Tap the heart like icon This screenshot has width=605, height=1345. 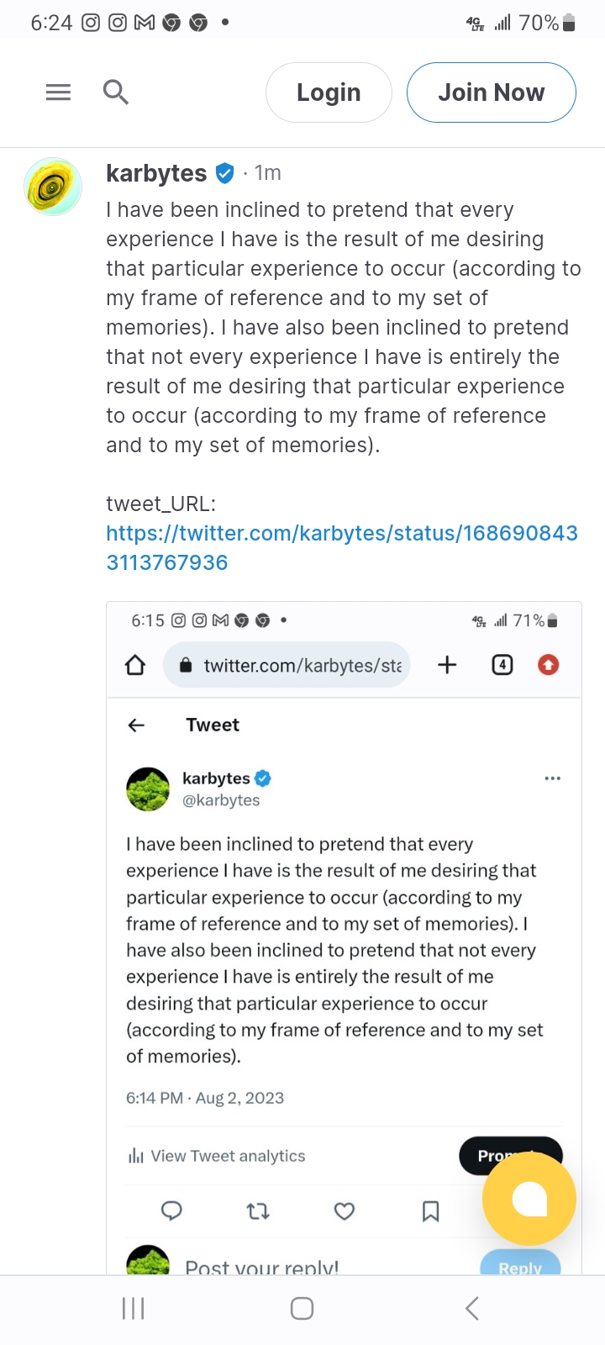[345, 1210]
